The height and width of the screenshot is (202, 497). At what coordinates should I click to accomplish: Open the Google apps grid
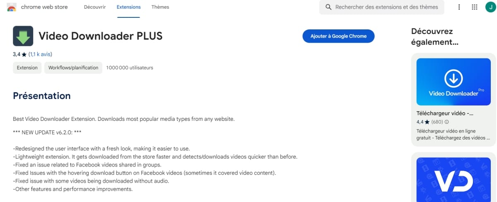coord(475,7)
